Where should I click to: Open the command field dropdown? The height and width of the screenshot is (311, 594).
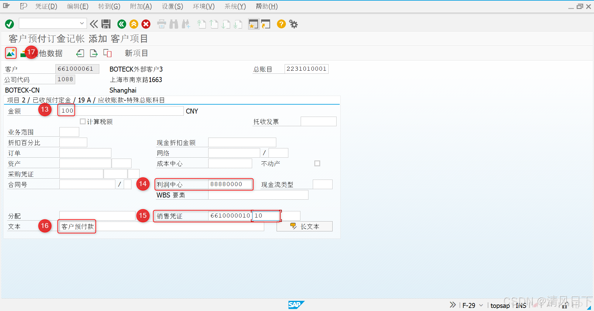click(x=82, y=23)
